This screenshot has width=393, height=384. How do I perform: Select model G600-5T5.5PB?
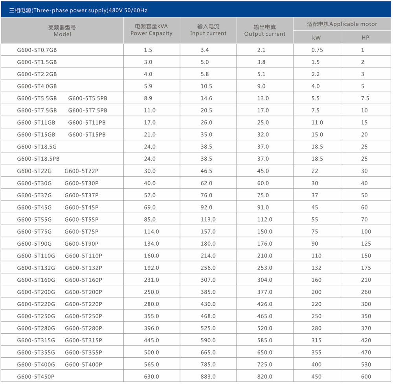point(88,98)
